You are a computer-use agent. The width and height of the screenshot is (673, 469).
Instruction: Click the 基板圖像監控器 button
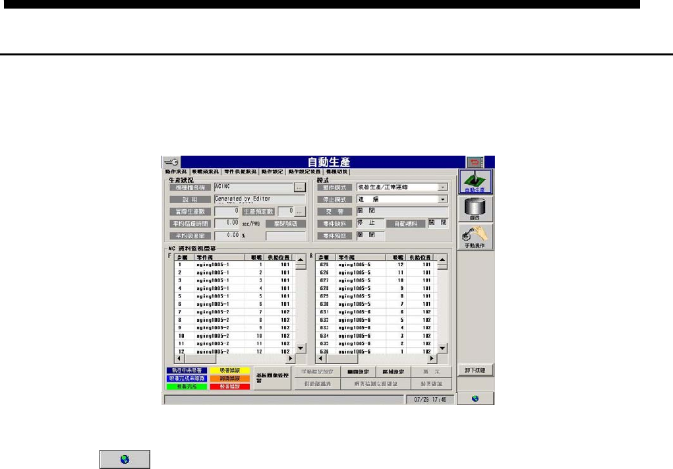272,378
